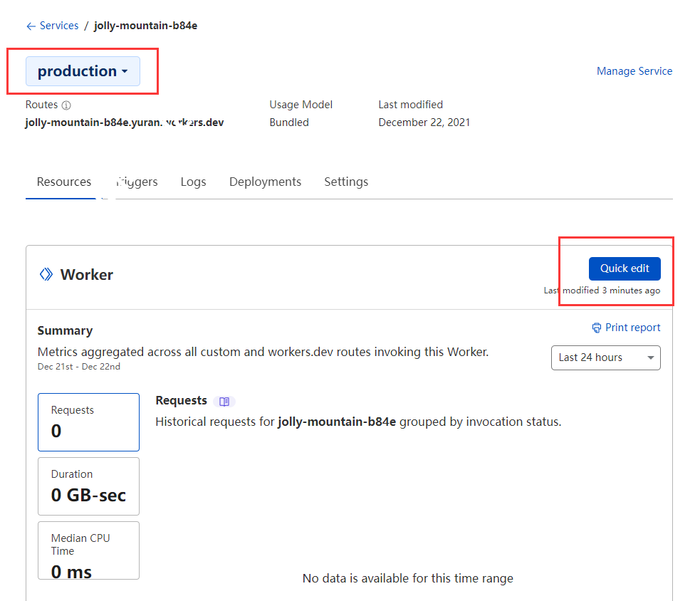Select the Median CPU Time card
700x601 pixels.
pos(88,550)
